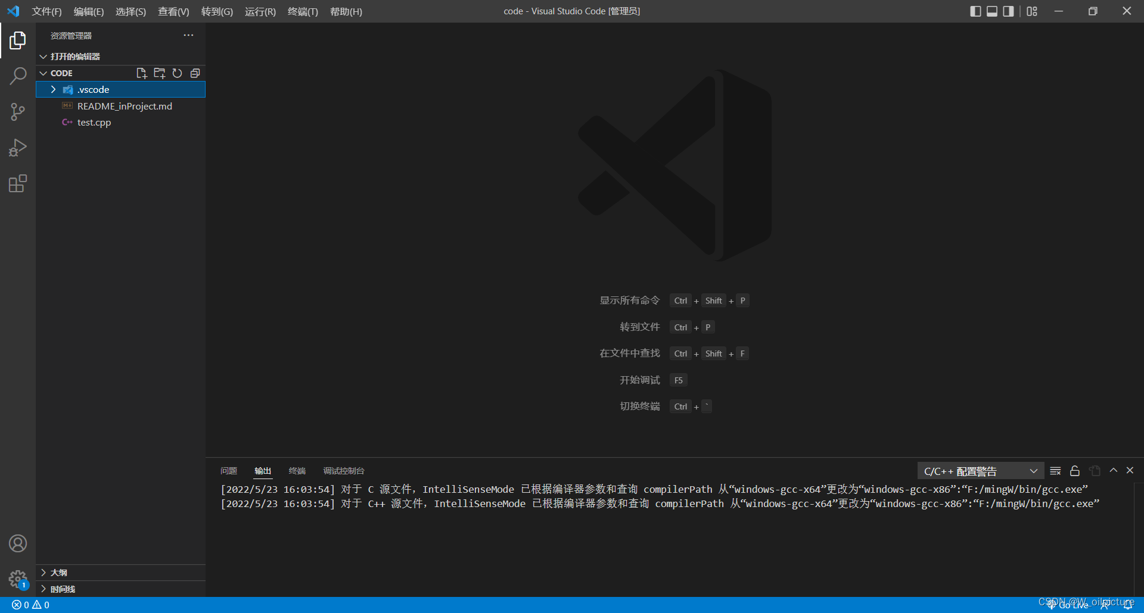Toggle primary side bar visibility
Image resolution: width=1144 pixels, height=613 pixels.
pyautogui.click(x=975, y=11)
